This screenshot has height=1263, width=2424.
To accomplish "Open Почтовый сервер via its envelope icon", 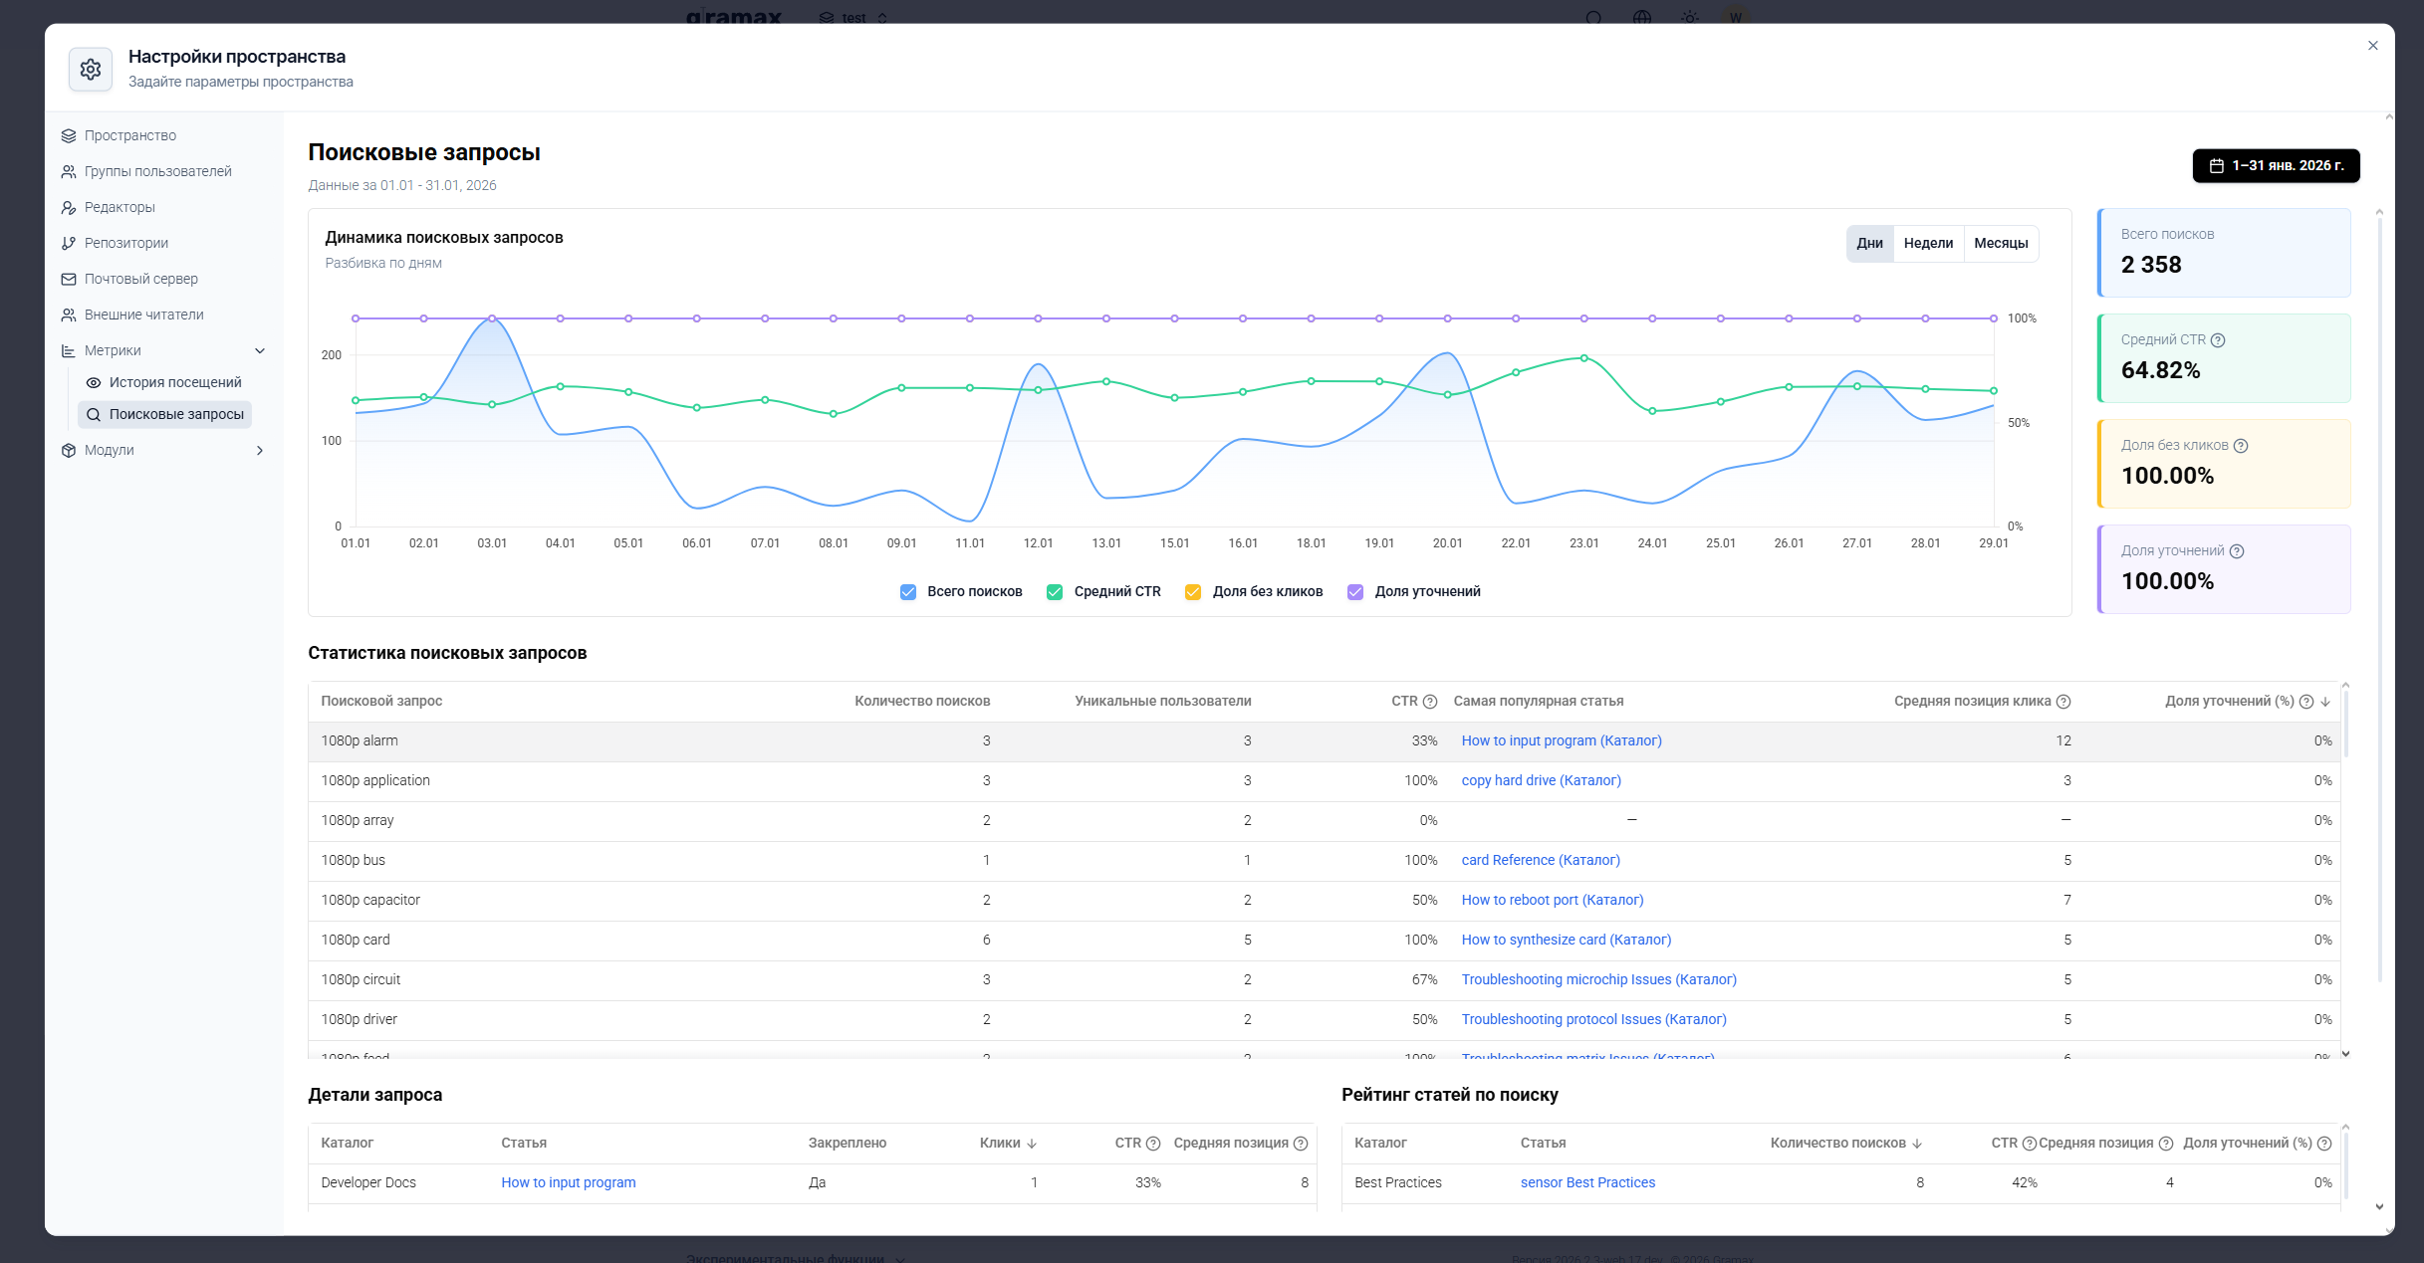I will (69, 280).
